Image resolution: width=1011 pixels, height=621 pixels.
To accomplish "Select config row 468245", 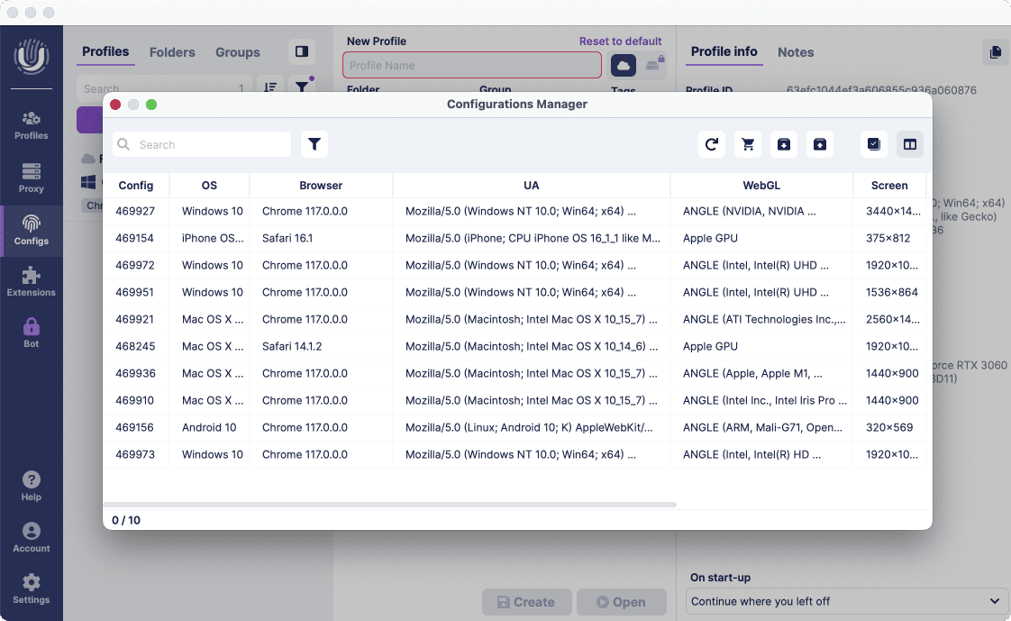I will (515, 346).
